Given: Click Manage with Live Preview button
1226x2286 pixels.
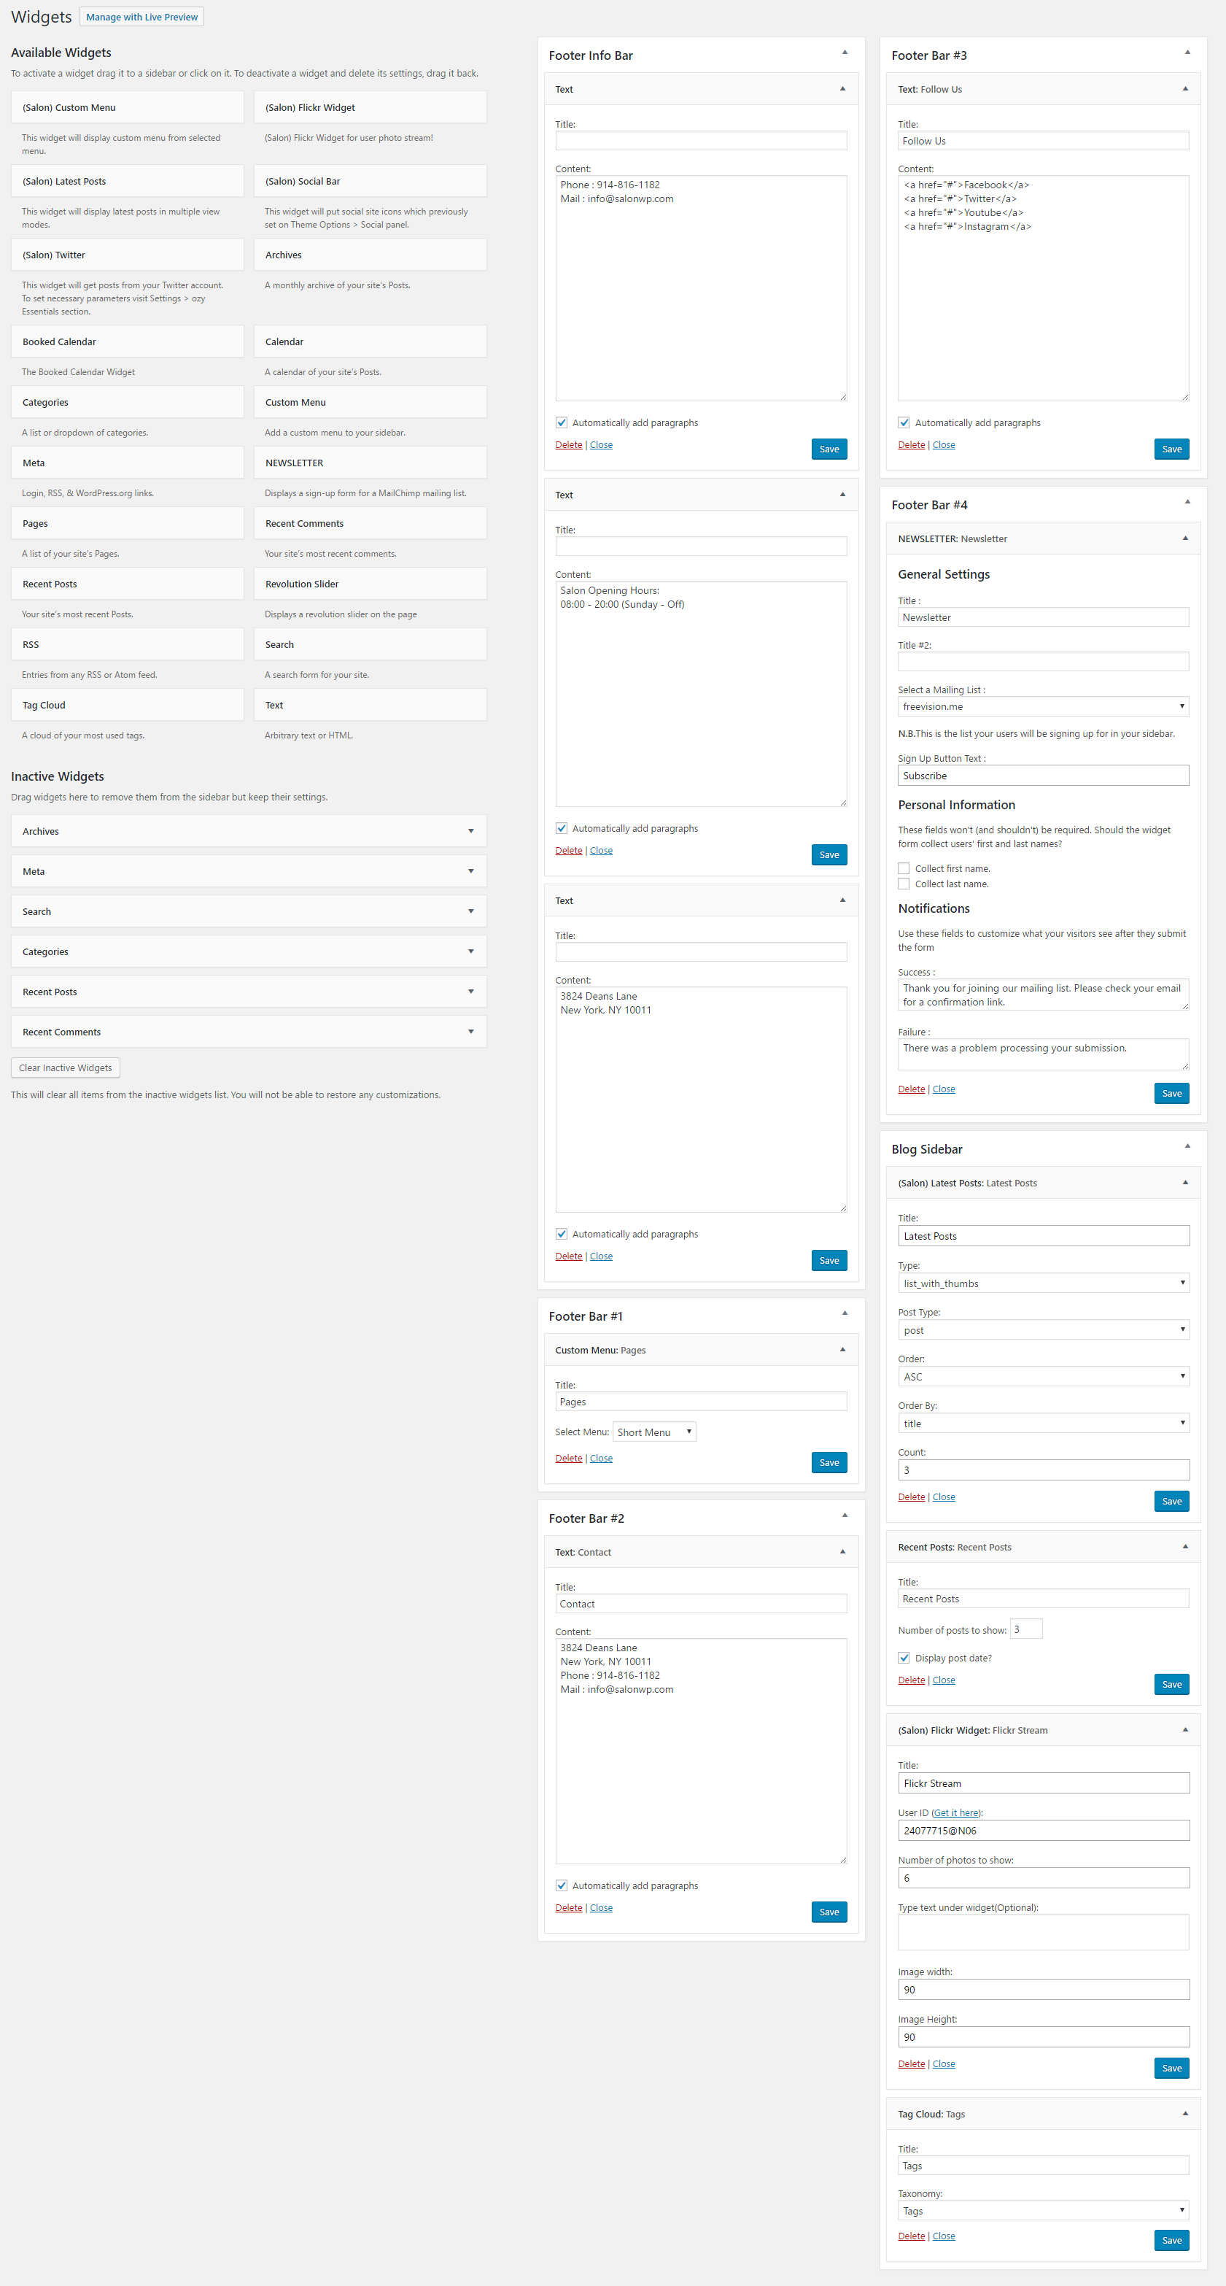Looking at the screenshot, I should click(x=142, y=17).
